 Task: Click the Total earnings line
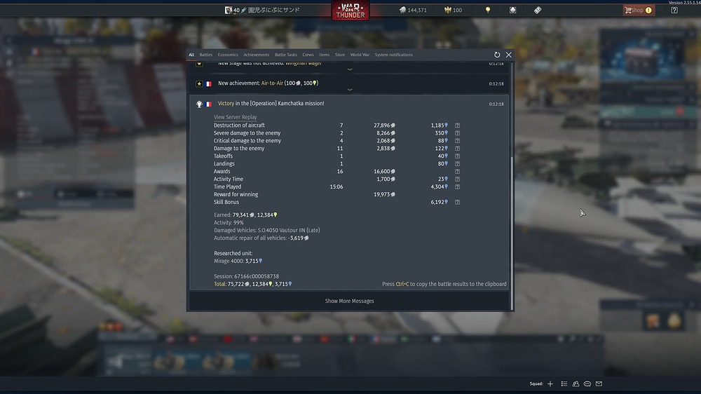(252, 284)
